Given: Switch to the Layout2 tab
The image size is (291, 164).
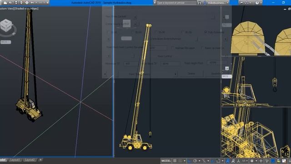Looking at the screenshot, I should tap(30, 160).
